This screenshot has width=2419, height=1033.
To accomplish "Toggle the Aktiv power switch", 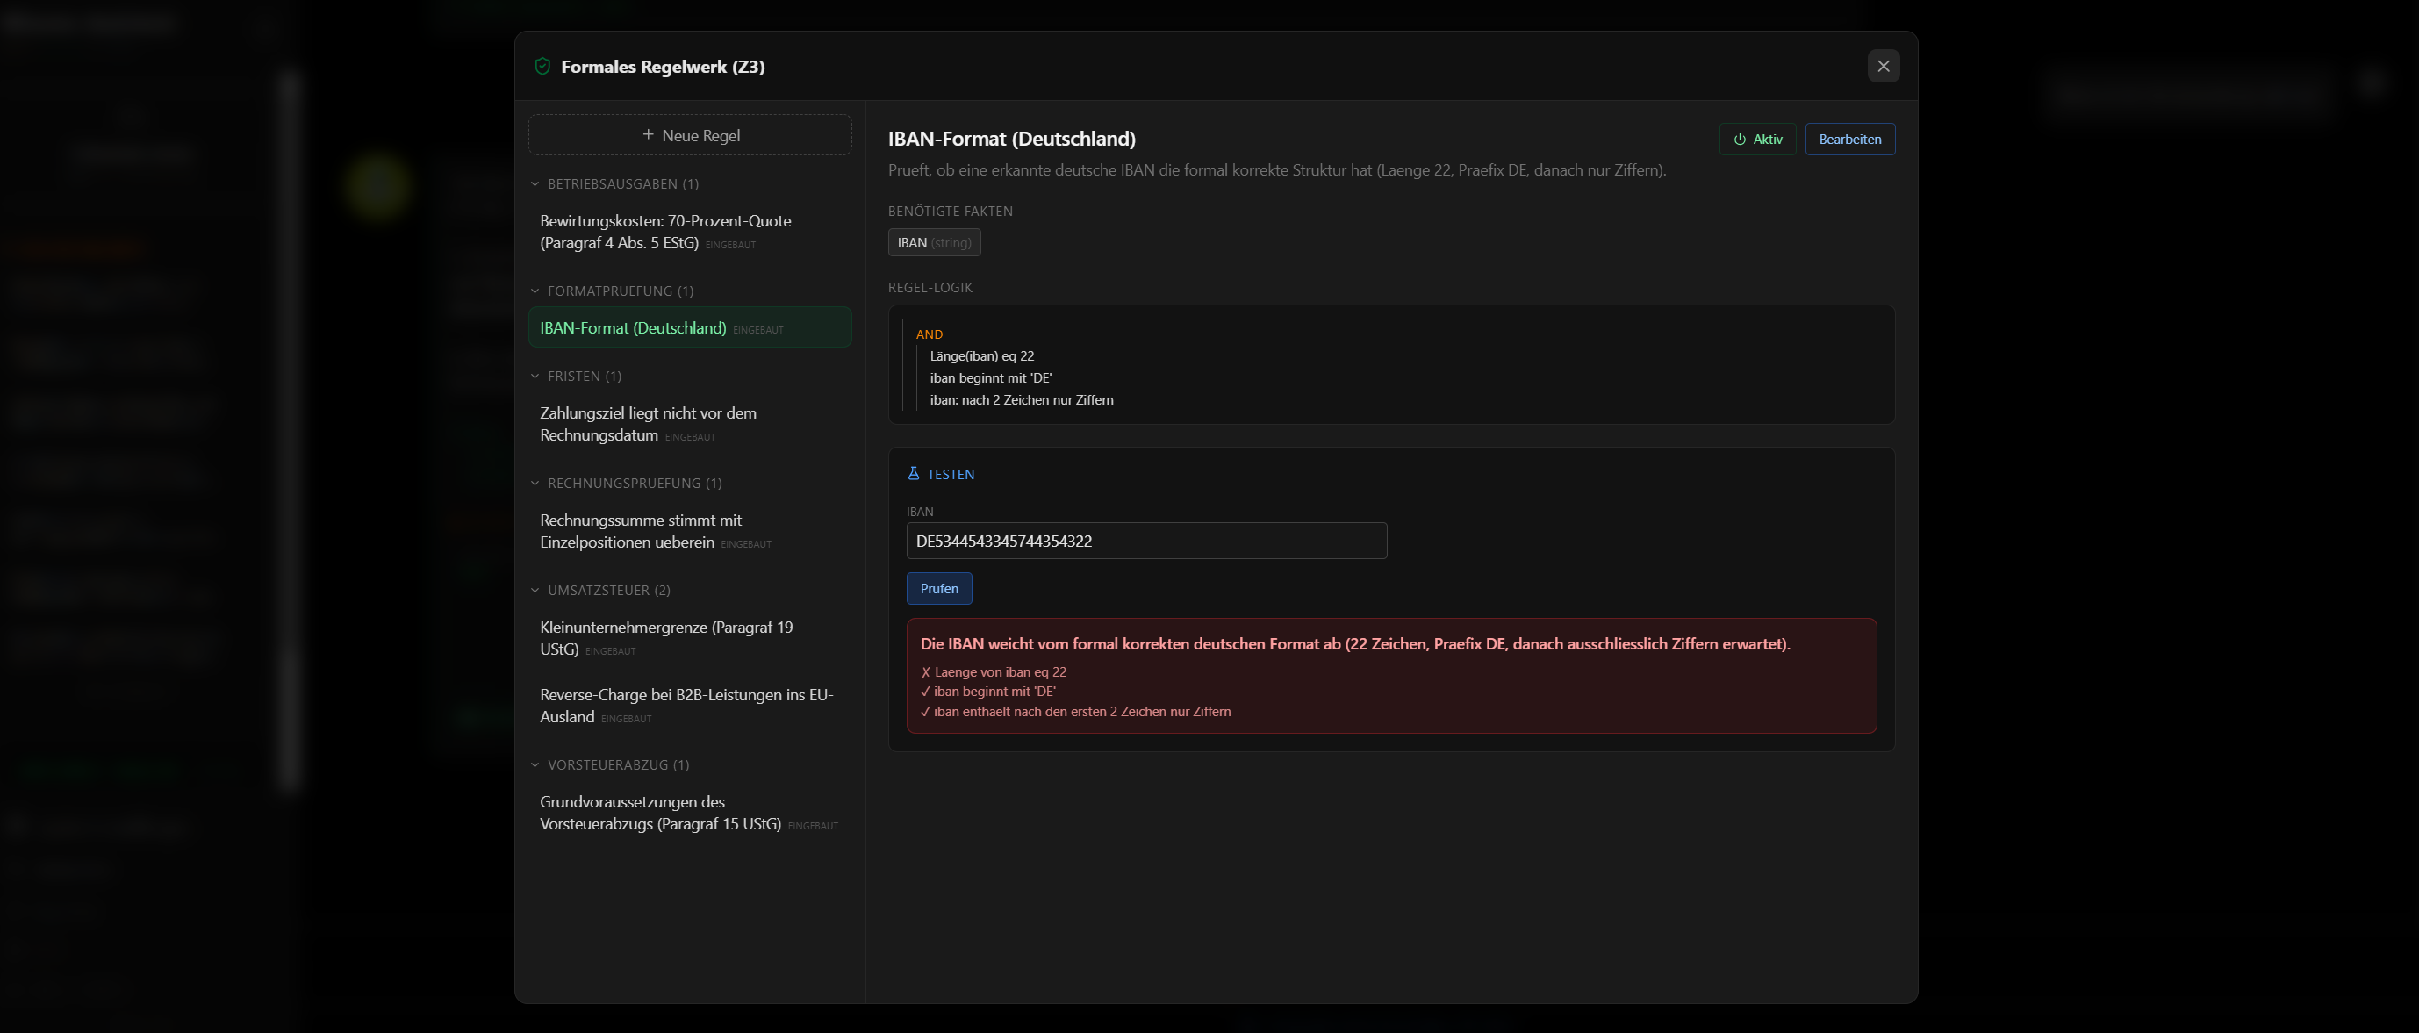I will pyautogui.click(x=1757, y=139).
